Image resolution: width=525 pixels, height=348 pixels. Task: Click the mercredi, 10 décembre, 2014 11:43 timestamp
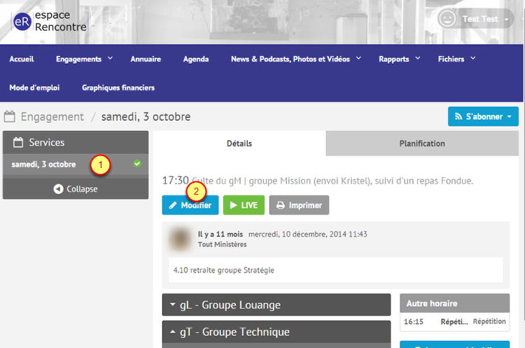308,234
